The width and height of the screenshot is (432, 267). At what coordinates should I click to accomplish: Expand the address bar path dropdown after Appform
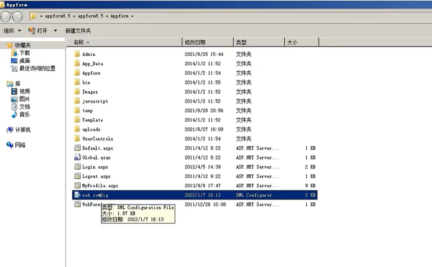coord(132,16)
